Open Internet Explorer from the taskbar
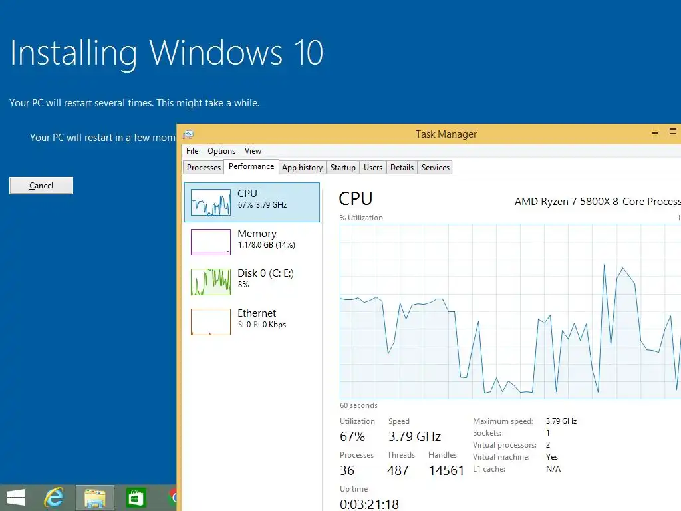 pos(54,498)
